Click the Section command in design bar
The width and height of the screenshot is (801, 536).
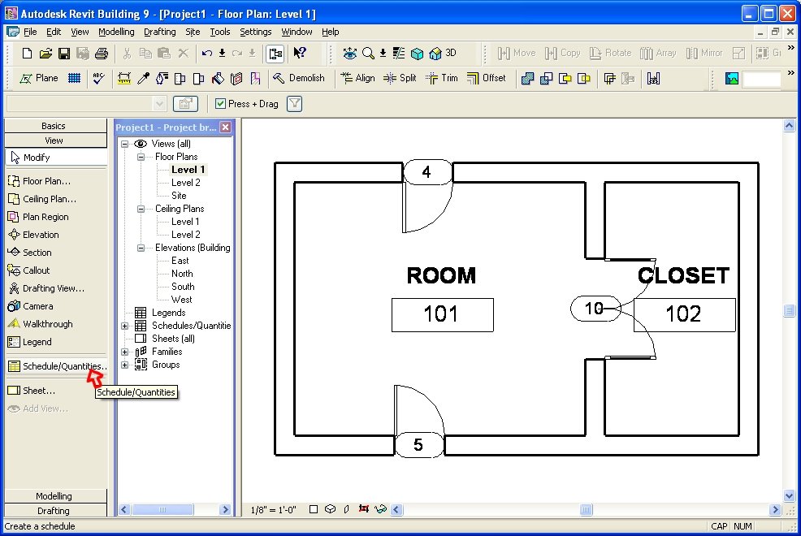[37, 253]
